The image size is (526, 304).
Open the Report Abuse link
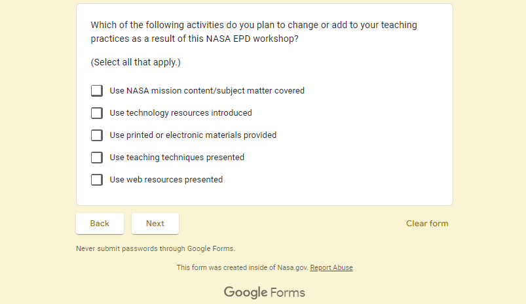click(x=331, y=267)
